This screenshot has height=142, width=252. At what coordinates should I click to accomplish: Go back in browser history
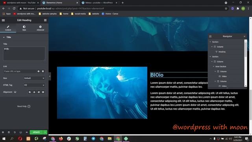tap(4, 9)
